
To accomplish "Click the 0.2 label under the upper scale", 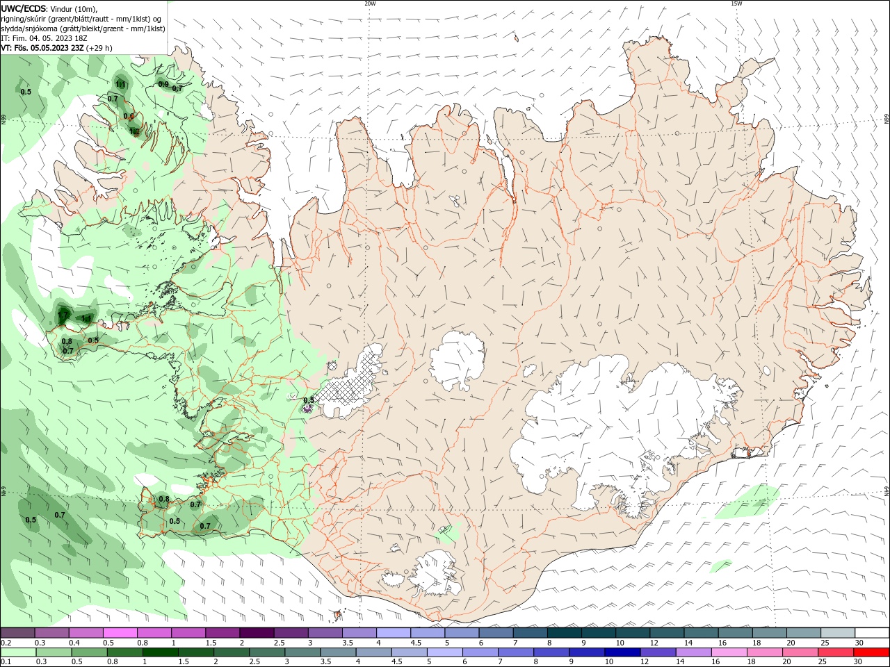I will 6,643.
